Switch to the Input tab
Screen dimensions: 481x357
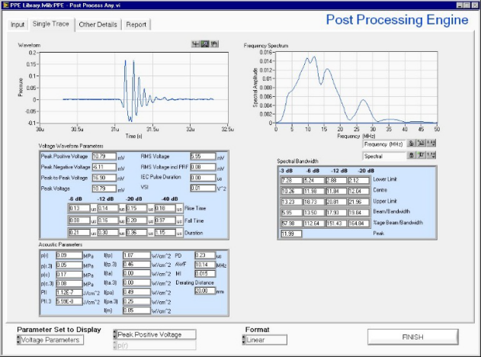[x=18, y=24]
